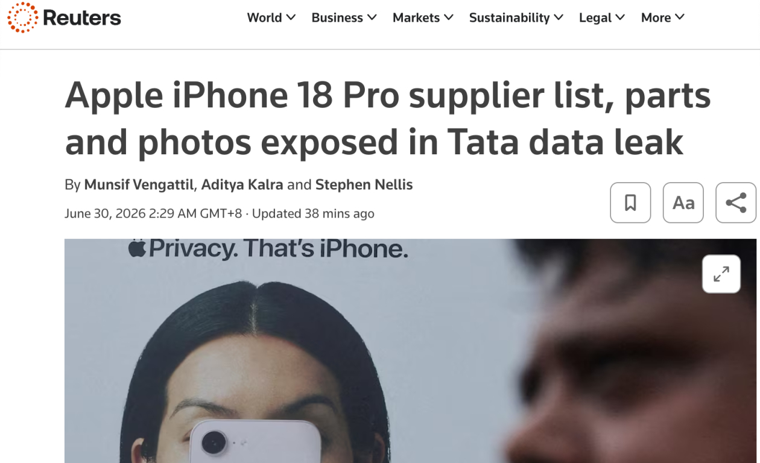Expand the Sustainability menu chevron
The height and width of the screenshot is (463, 760).
tap(559, 17)
